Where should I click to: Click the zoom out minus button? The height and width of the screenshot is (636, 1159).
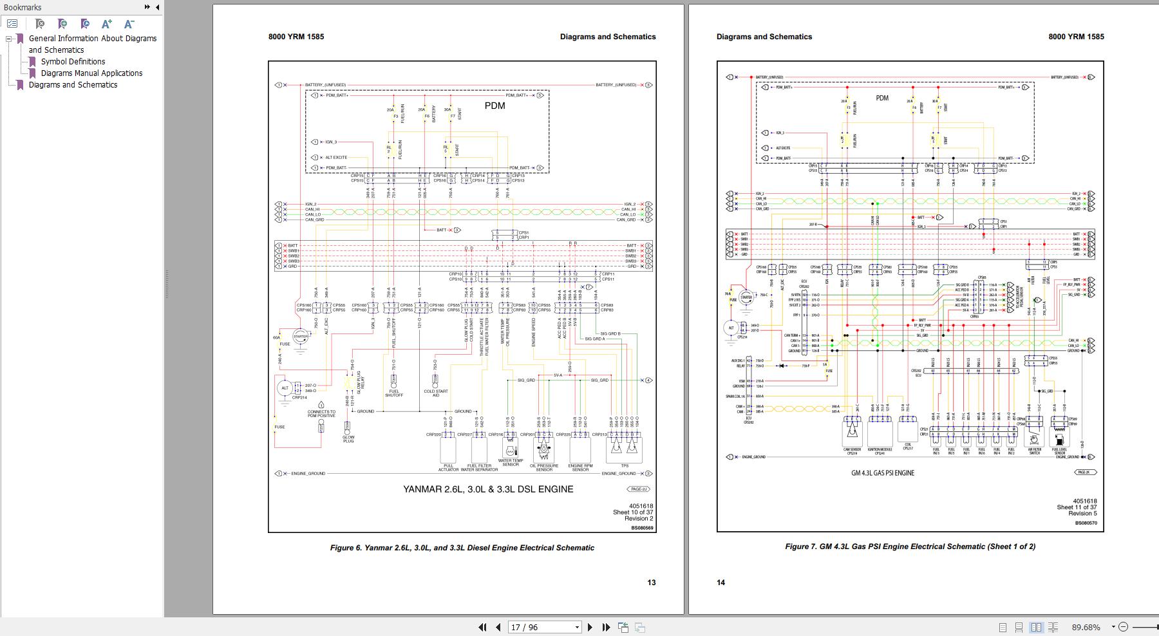click(x=1124, y=627)
